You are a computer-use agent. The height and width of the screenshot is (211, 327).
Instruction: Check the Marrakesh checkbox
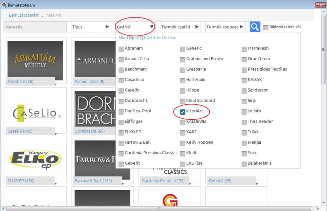[244, 49]
